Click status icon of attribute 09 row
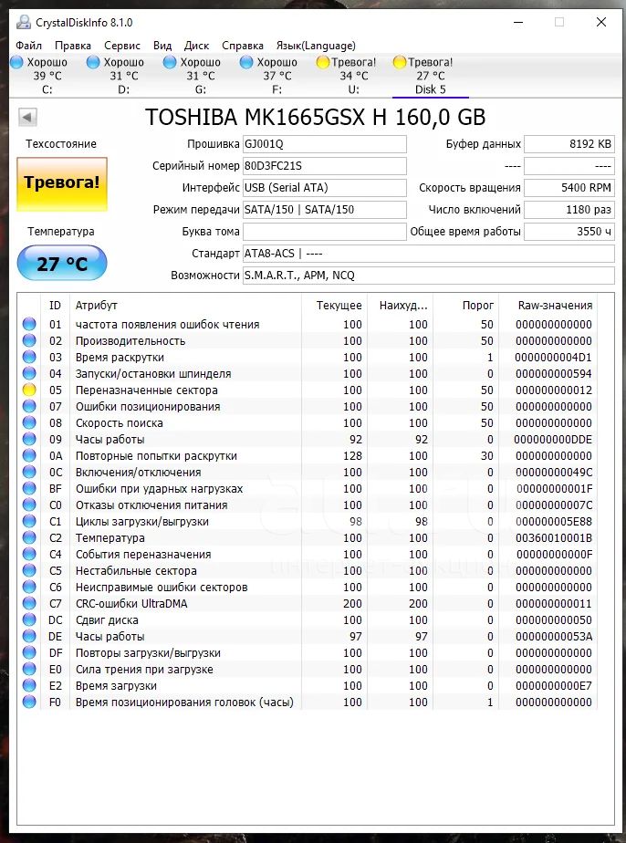This screenshot has height=843, width=626. pyautogui.click(x=29, y=439)
